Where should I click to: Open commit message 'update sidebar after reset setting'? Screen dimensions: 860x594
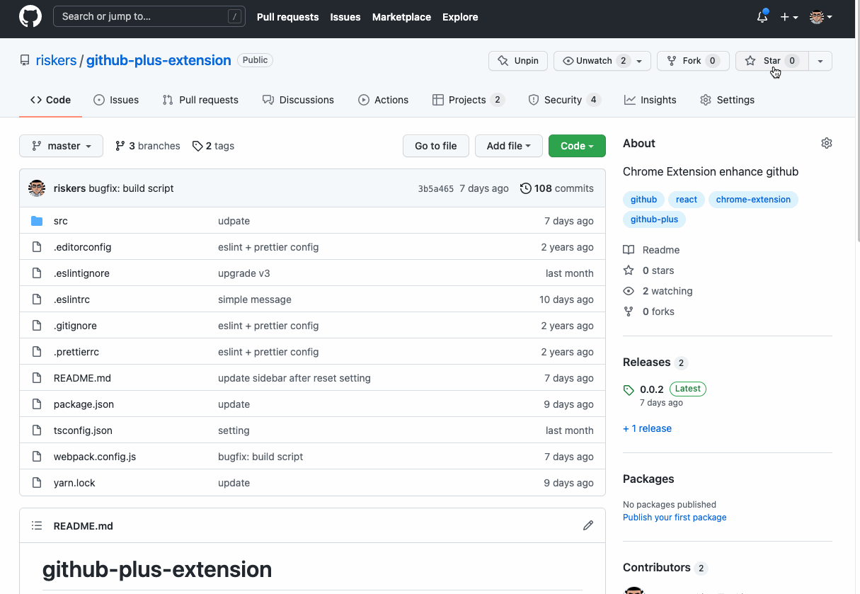[x=294, y=378]
